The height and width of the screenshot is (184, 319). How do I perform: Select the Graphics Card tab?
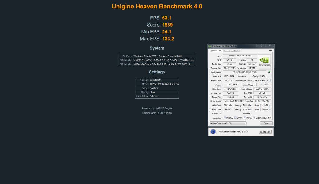tap(216, 51)
